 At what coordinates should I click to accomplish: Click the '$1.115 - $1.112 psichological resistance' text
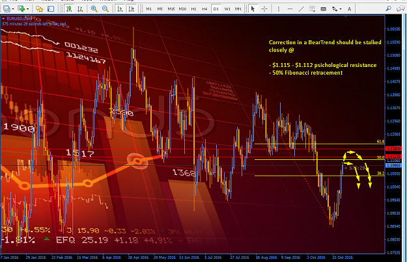pyautogui.click(x=322, y=65)
